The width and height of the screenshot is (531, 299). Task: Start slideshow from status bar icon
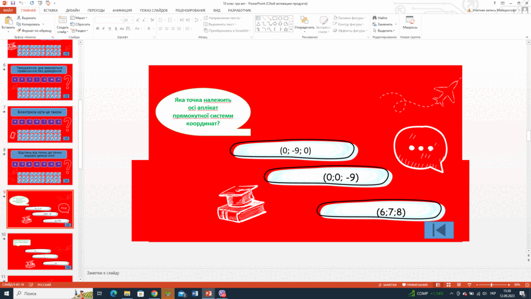[x=469, y=285]
